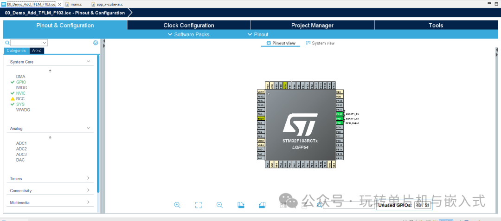This screenshot has height=221, width=501.
Task: Click the green PA9 pin on the chip
Action: point(340,118)
